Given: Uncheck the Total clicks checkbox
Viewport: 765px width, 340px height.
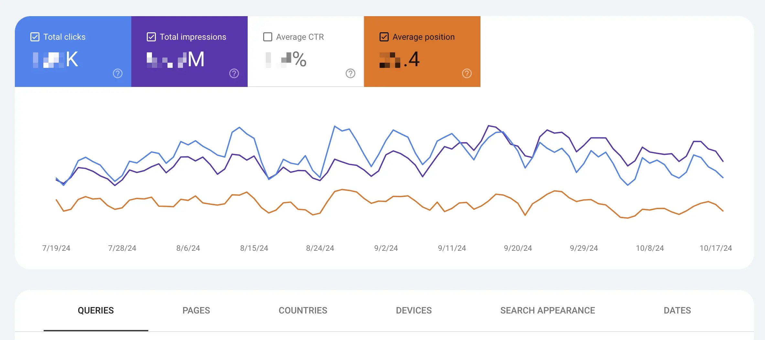Looking at the screenshot, I should point(35,37).
